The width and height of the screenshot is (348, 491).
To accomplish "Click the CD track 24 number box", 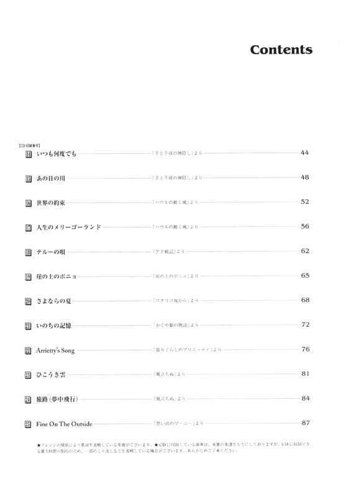I will pyautogui.click(x=28, y=399).
